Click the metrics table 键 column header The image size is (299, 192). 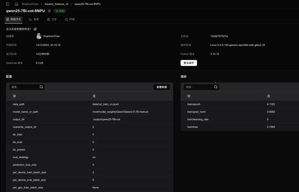click(189, 96)
